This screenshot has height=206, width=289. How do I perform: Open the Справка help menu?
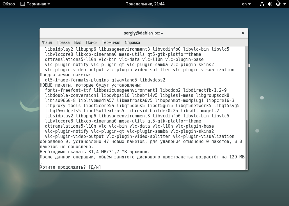click(132, 42)
